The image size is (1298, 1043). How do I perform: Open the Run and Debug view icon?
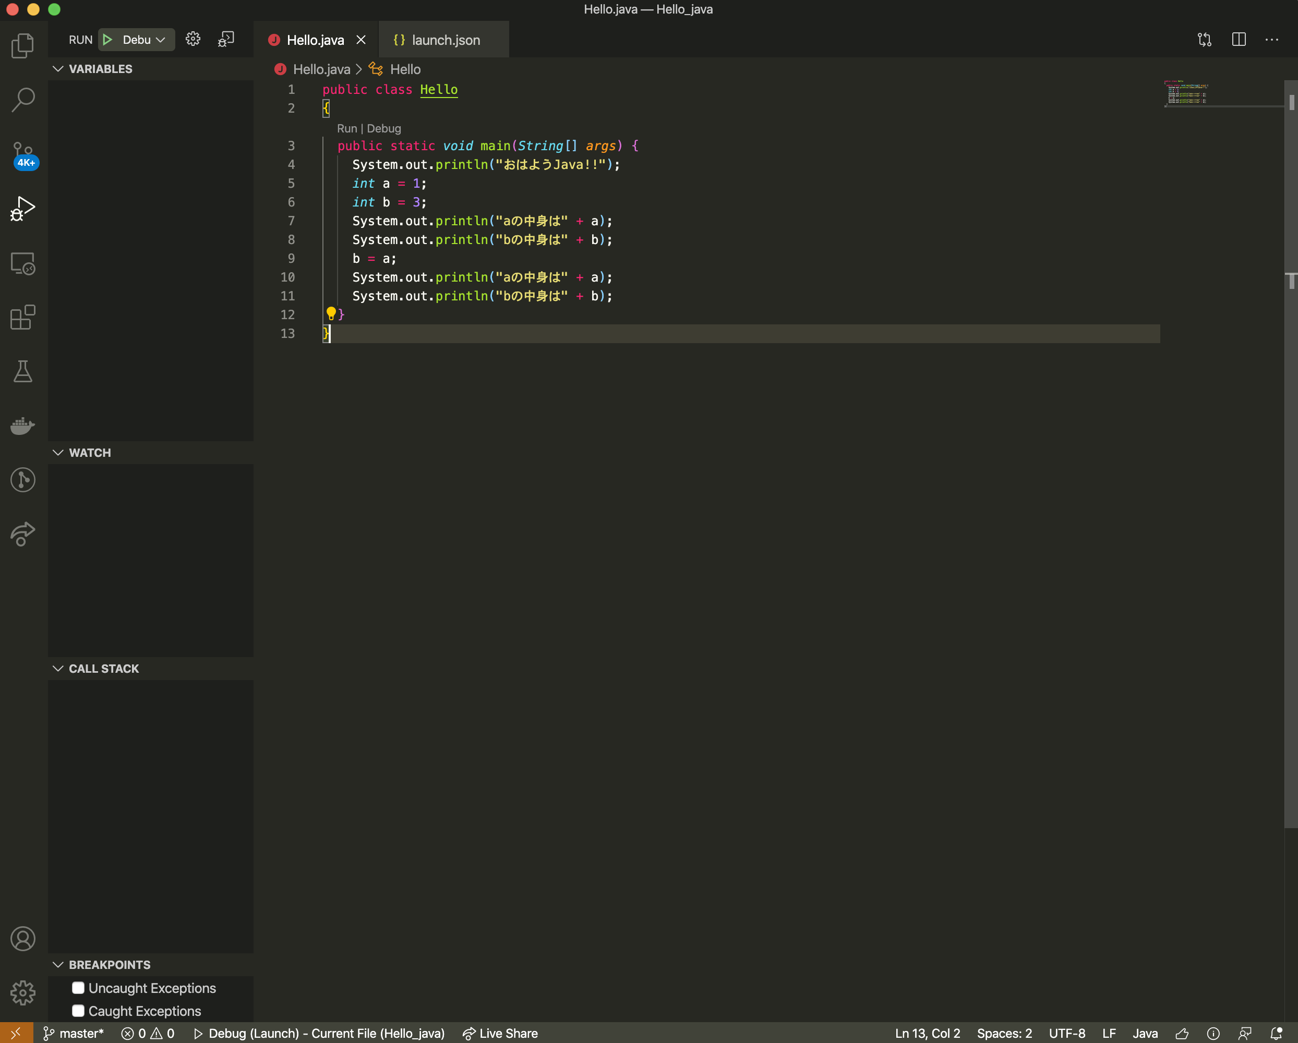tap(23, 209)
